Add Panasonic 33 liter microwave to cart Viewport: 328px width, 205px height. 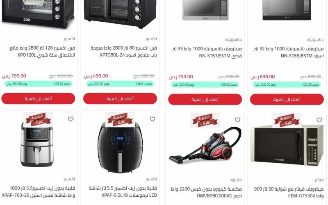205,99
